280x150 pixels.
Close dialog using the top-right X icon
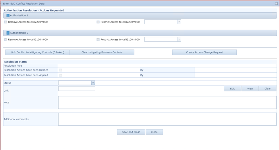pos(276,3)
